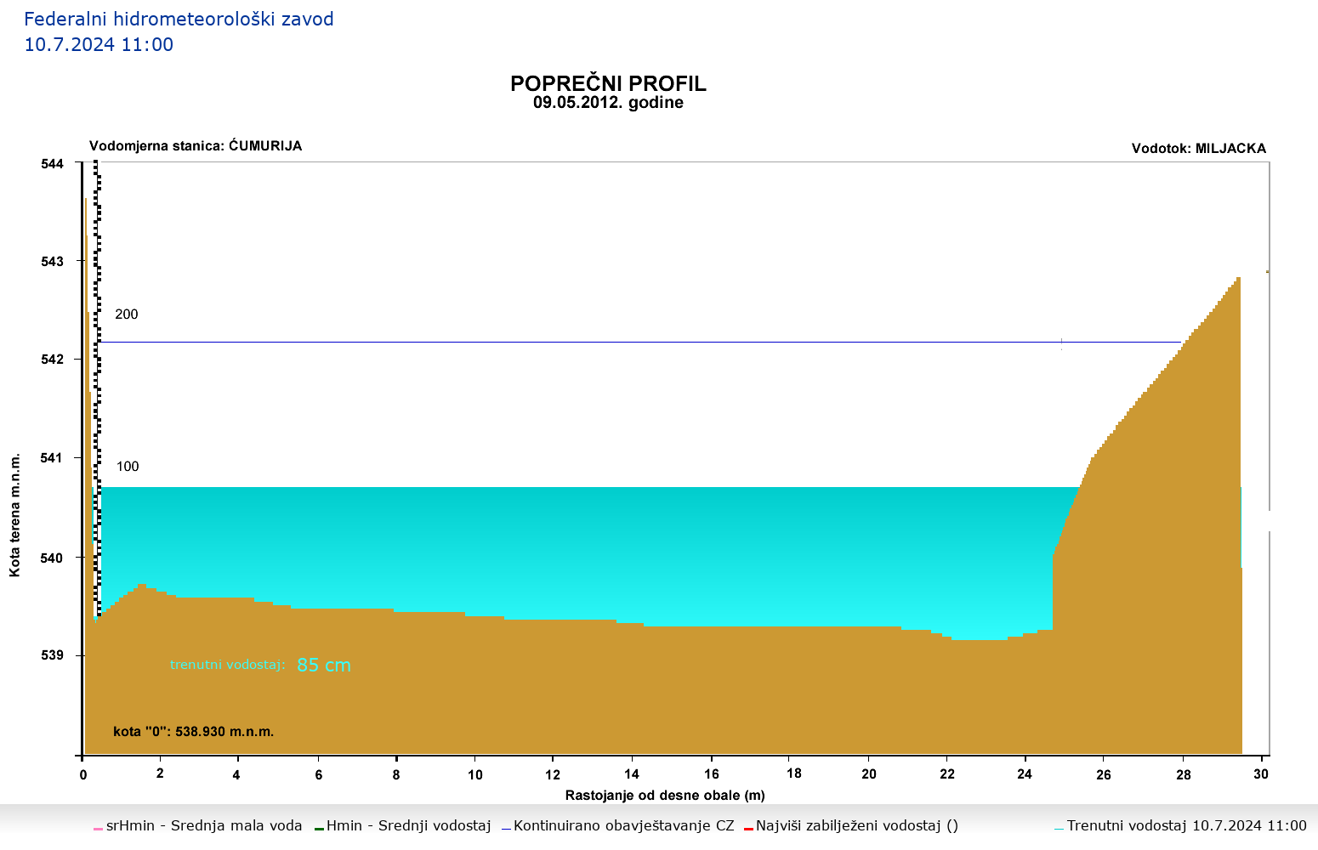Click the pink srHmin legend swatch
The image size is (1318, 850).
pos(98,828)
